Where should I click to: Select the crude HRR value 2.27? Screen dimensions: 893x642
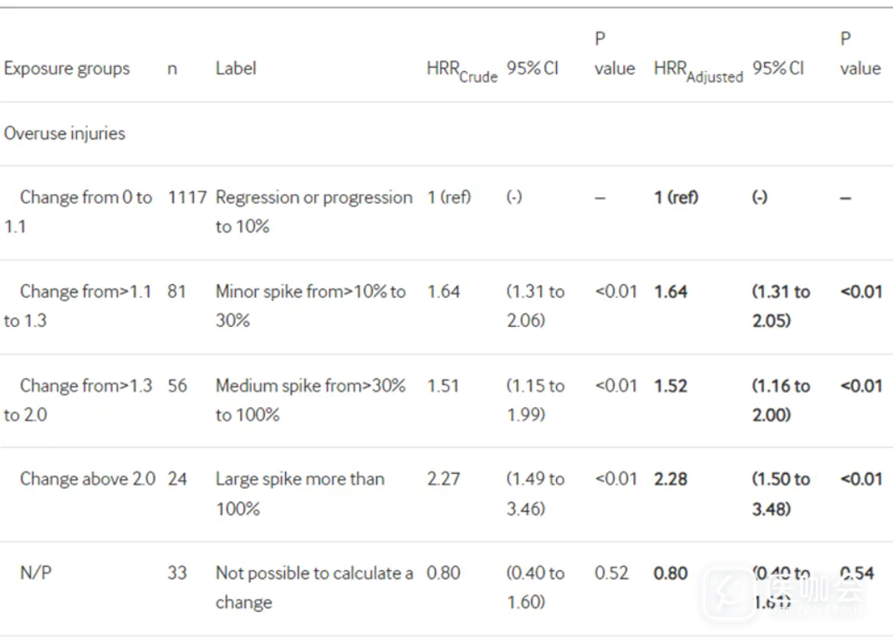(443, 479)
